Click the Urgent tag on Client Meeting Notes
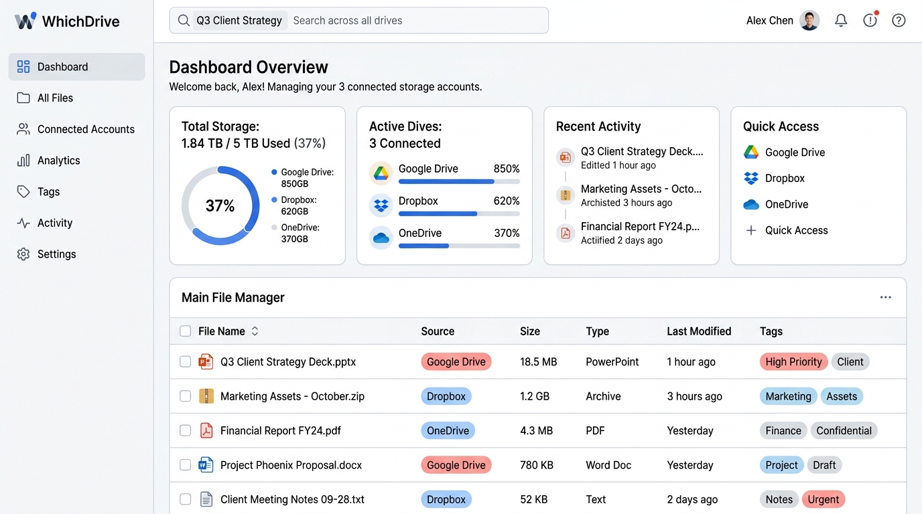Screen dimensions: 922x514 [x=824, y=499]
